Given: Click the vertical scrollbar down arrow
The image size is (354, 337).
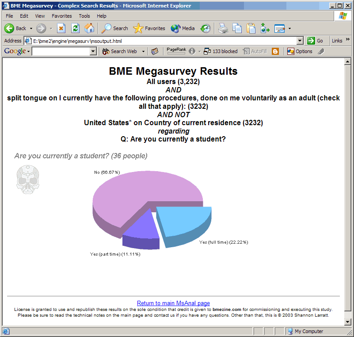Looking at the screenshot, I should click(x=347, y=322).
